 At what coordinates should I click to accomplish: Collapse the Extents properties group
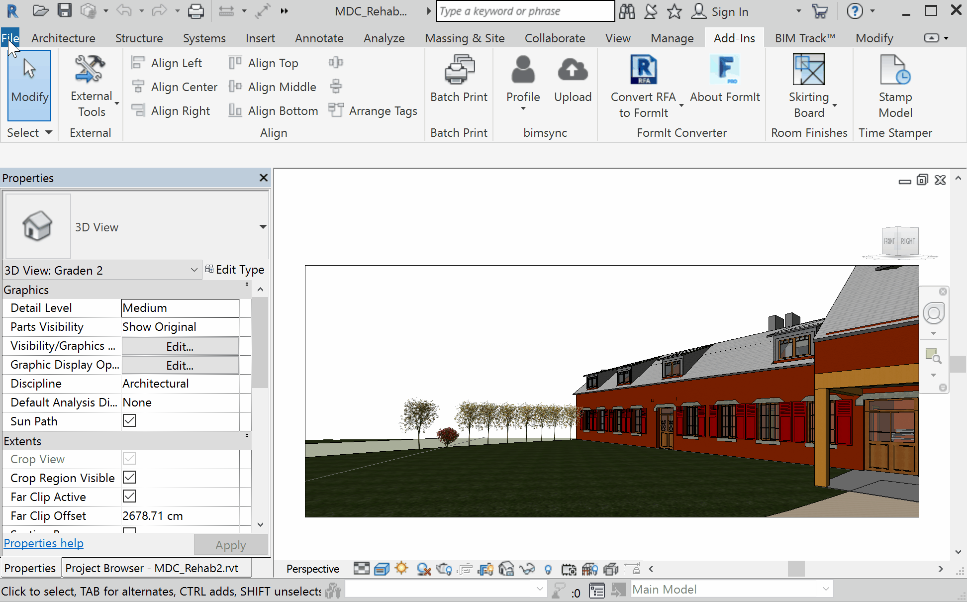click(x=247, y=436)
